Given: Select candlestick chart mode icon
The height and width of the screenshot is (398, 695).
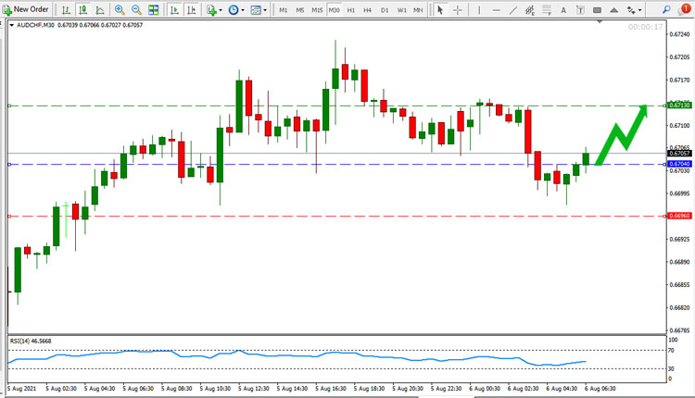Looking at the screenshot, I should click(x=82, y=10).
